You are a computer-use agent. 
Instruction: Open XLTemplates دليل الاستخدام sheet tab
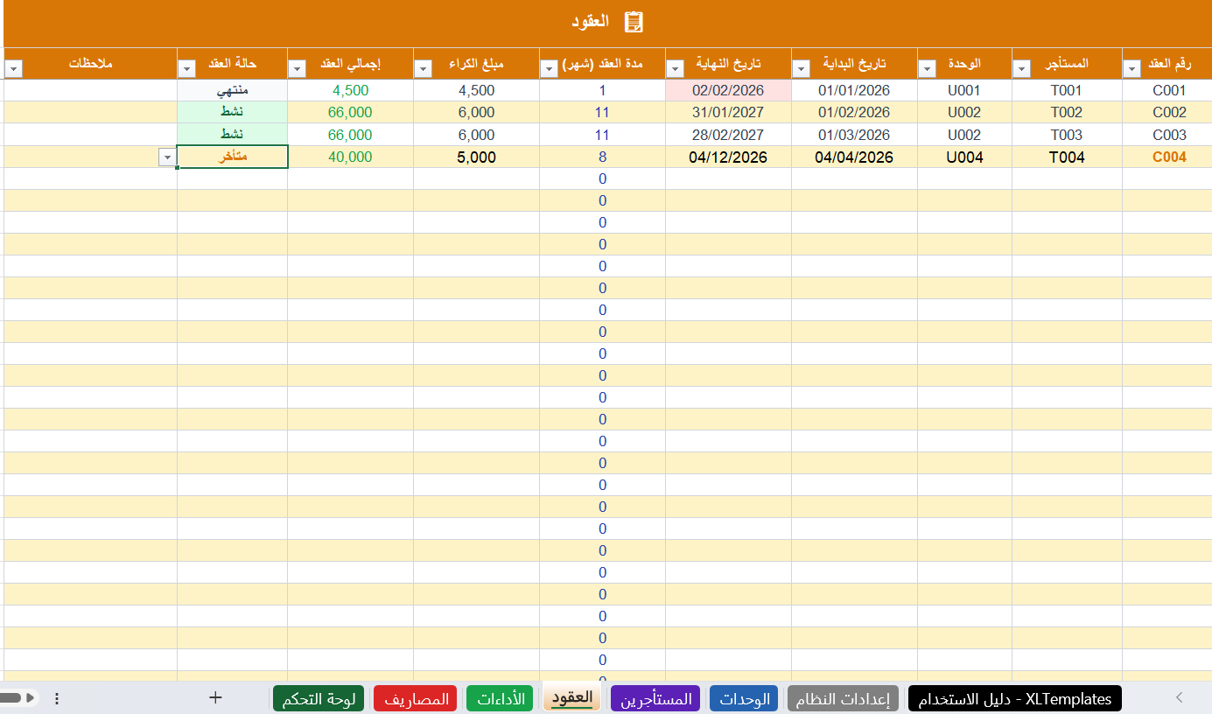click(x=1015, y=699)
